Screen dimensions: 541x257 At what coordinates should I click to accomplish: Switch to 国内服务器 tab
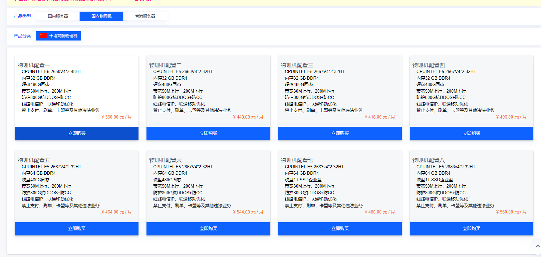tap(58, 16)
